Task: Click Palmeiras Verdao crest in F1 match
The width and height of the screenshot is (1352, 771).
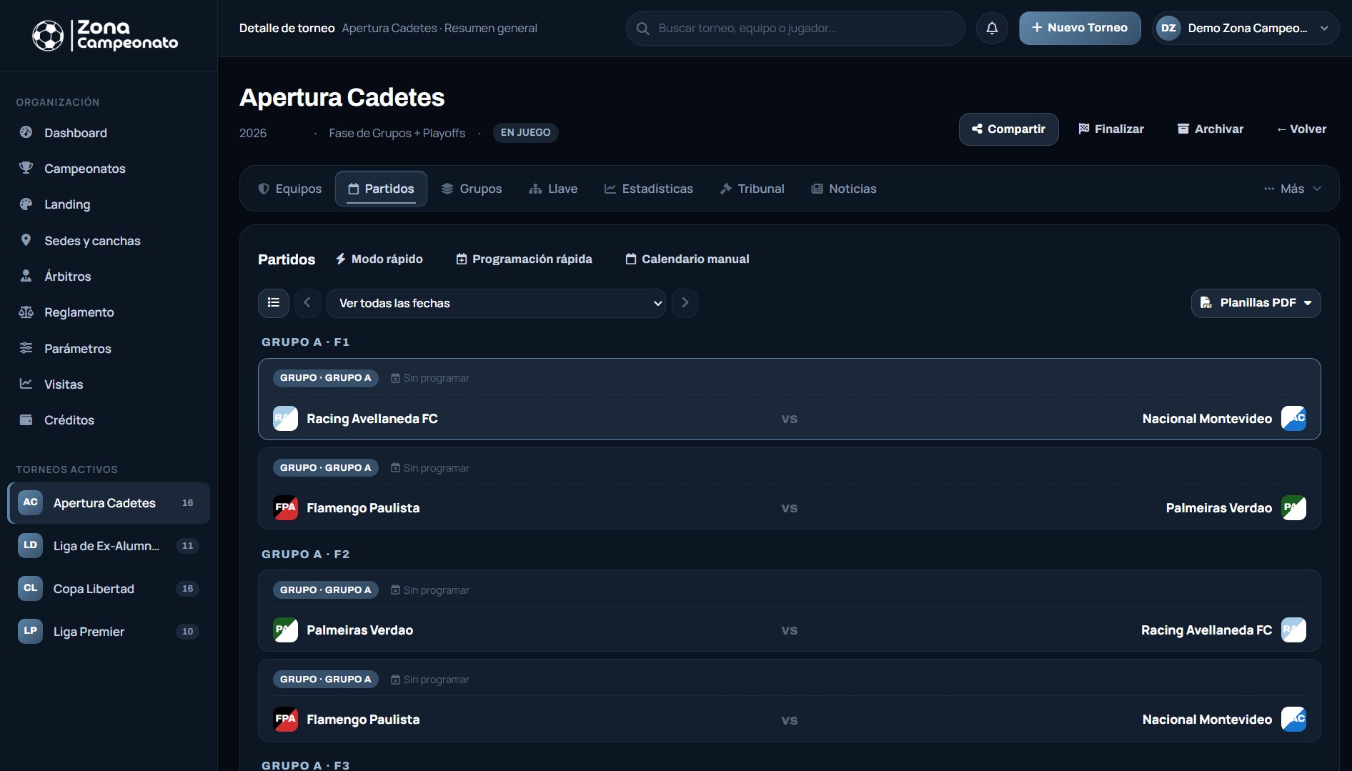Action: click(1293, 508)
